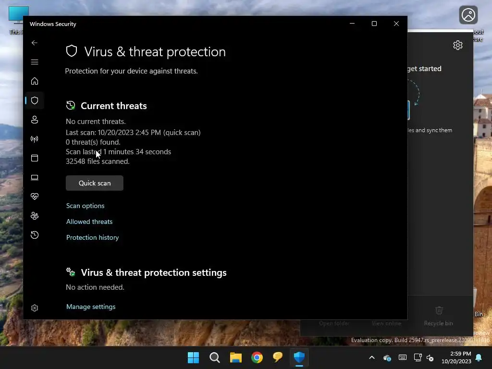
Task: Open settings gear in OneDrive panel
Action: [x=458, y=45]
